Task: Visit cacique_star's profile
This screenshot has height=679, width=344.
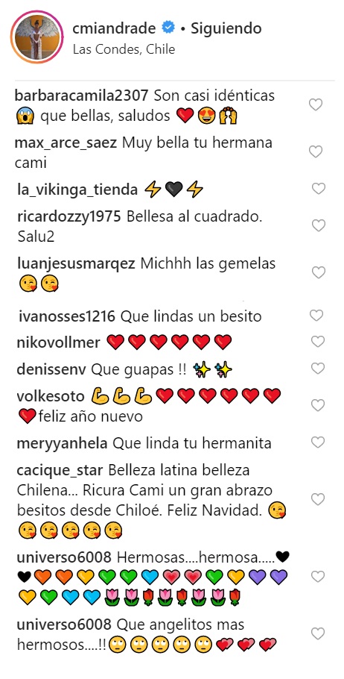Action: pyautogui.click(x=60, y=470)
